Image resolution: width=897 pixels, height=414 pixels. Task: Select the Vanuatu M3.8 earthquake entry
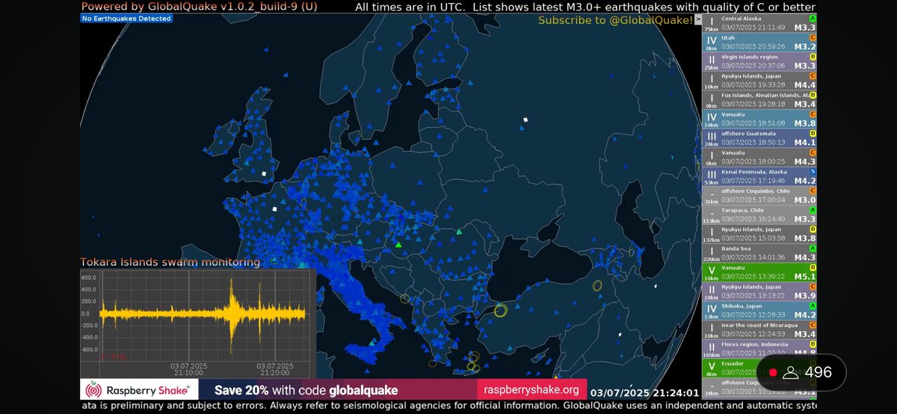coord(759,119)
